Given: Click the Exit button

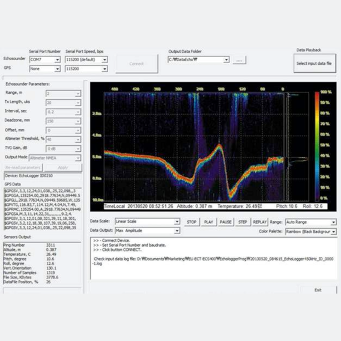Looking at the screenshot, I should pos(318,290).
